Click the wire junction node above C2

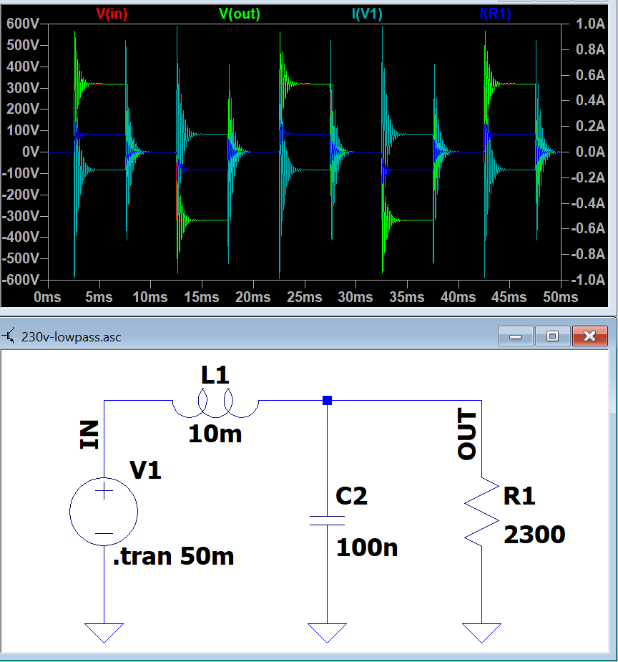[327, 400]
